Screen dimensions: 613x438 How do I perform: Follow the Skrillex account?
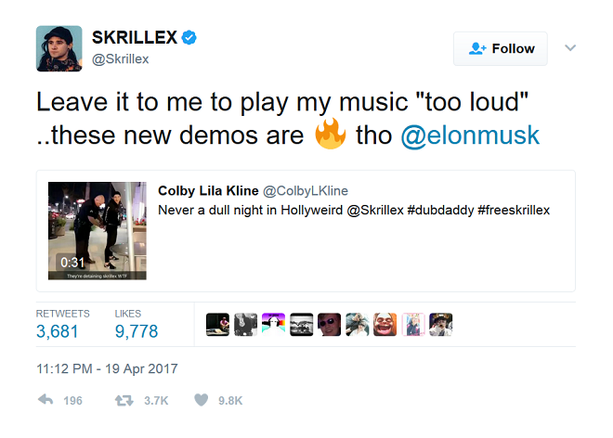[x=501, y=48]
